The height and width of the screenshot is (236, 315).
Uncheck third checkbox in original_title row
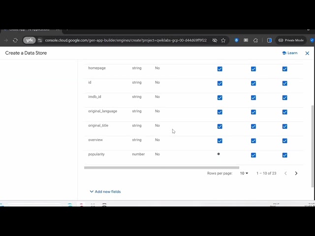(284, 126)
